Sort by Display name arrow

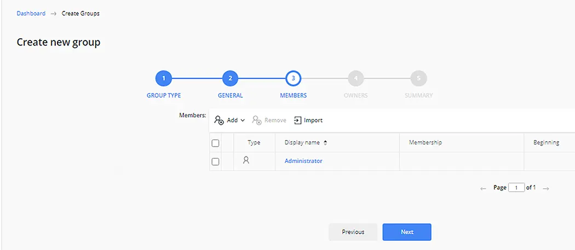(x=325, y=143)
